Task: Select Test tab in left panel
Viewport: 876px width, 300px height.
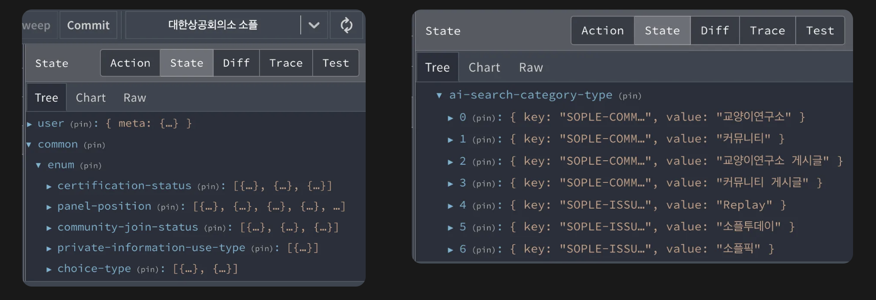Action: pos(335,63)
